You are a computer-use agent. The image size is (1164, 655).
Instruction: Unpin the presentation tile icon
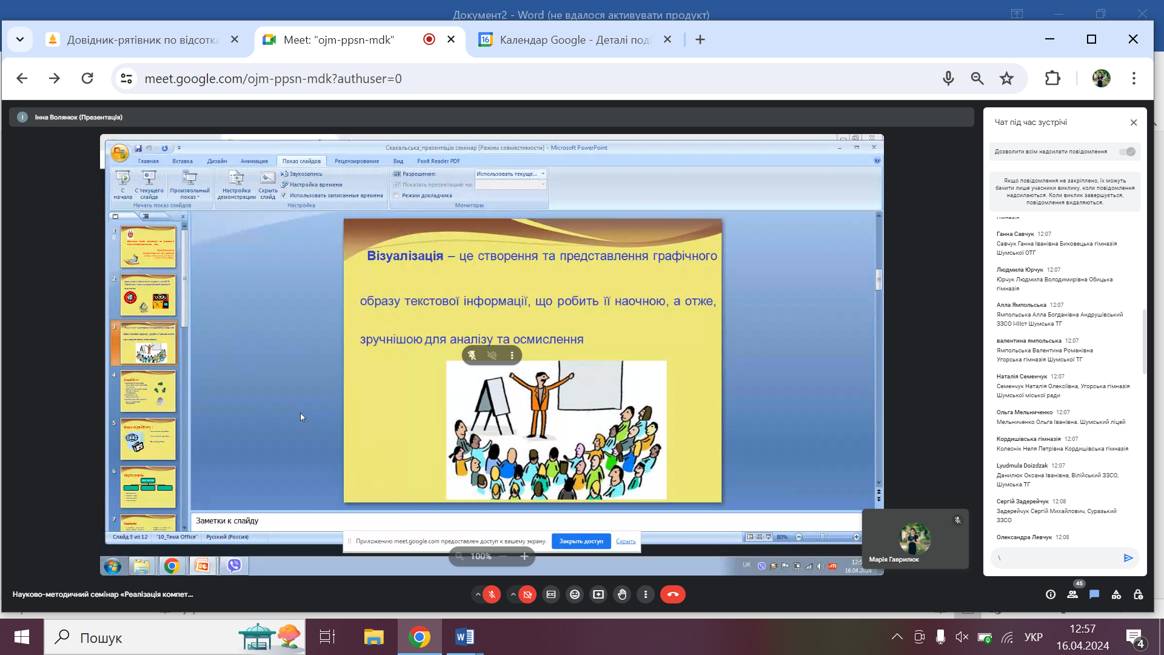tap(472, 355)
